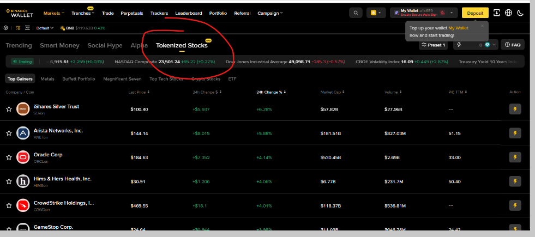Quick buy Hims & Hers lightning button

pos(515,181)
